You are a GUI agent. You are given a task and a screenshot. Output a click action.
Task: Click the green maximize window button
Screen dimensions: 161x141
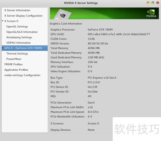click(x=153, y=3)
